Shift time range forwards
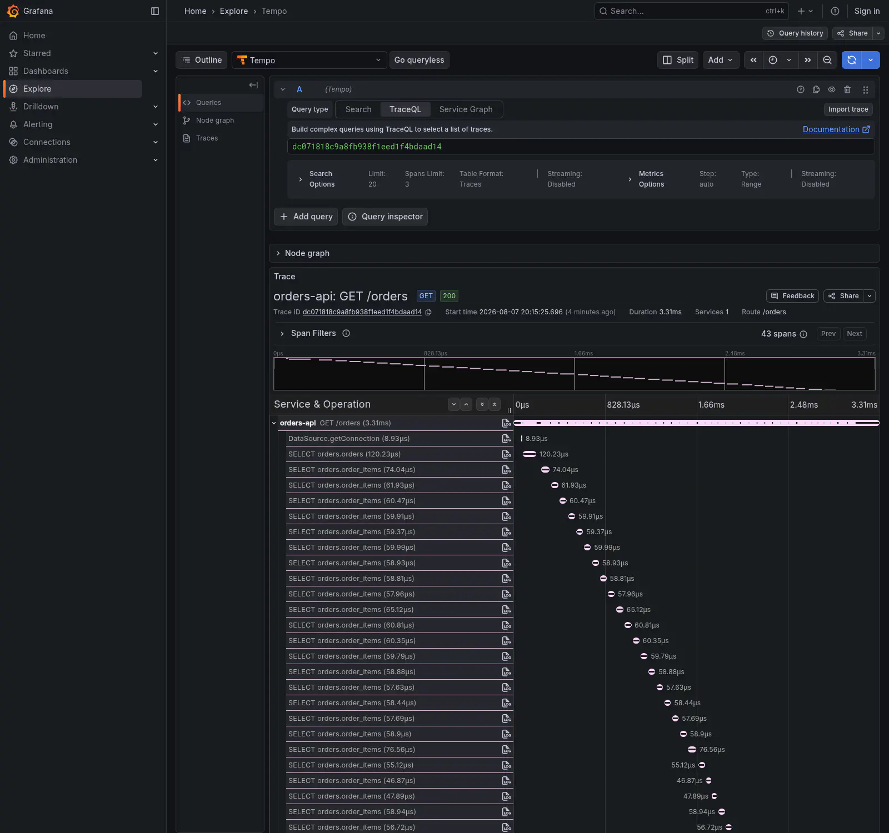This screenshot has height=833, width=889. (x=808, y=60)
